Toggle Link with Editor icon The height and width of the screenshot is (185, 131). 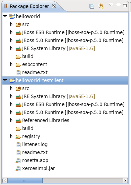[101, 6]
